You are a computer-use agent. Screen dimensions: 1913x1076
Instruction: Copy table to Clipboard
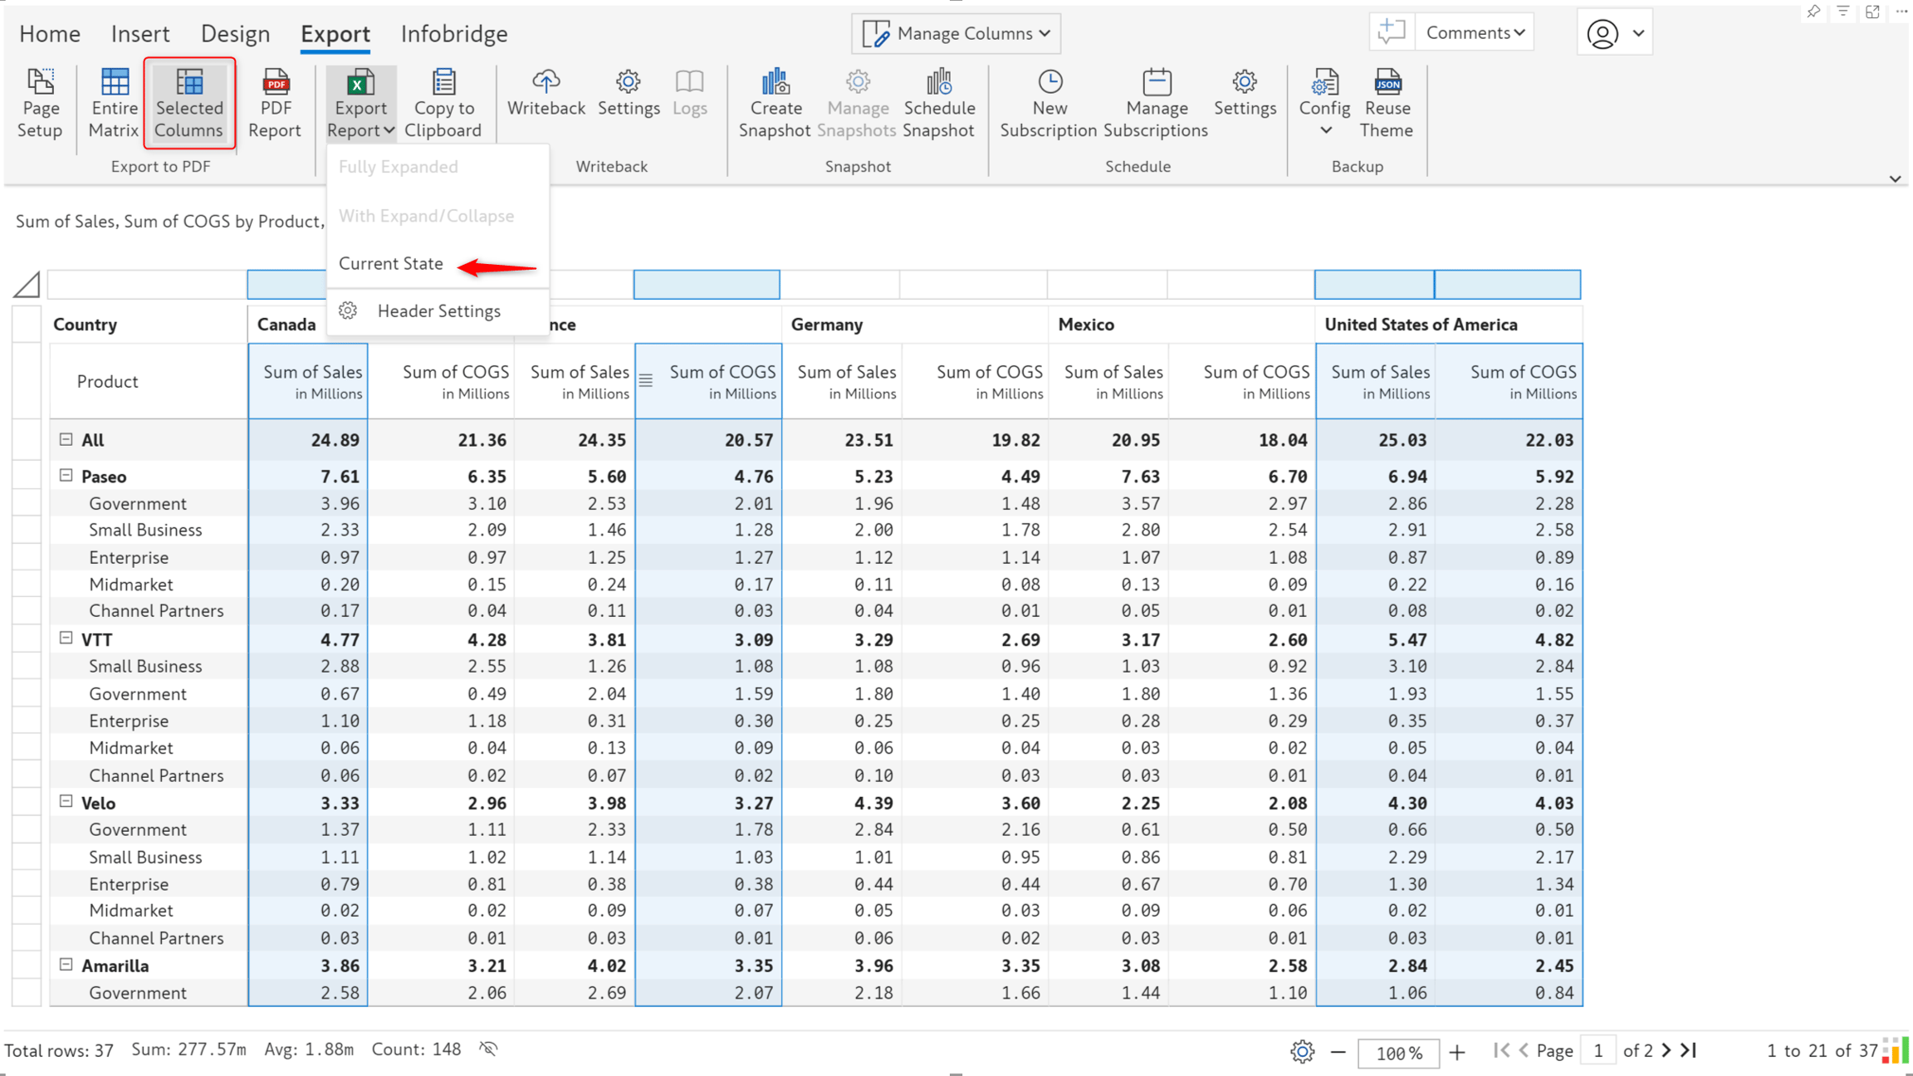tap(443, 104)
